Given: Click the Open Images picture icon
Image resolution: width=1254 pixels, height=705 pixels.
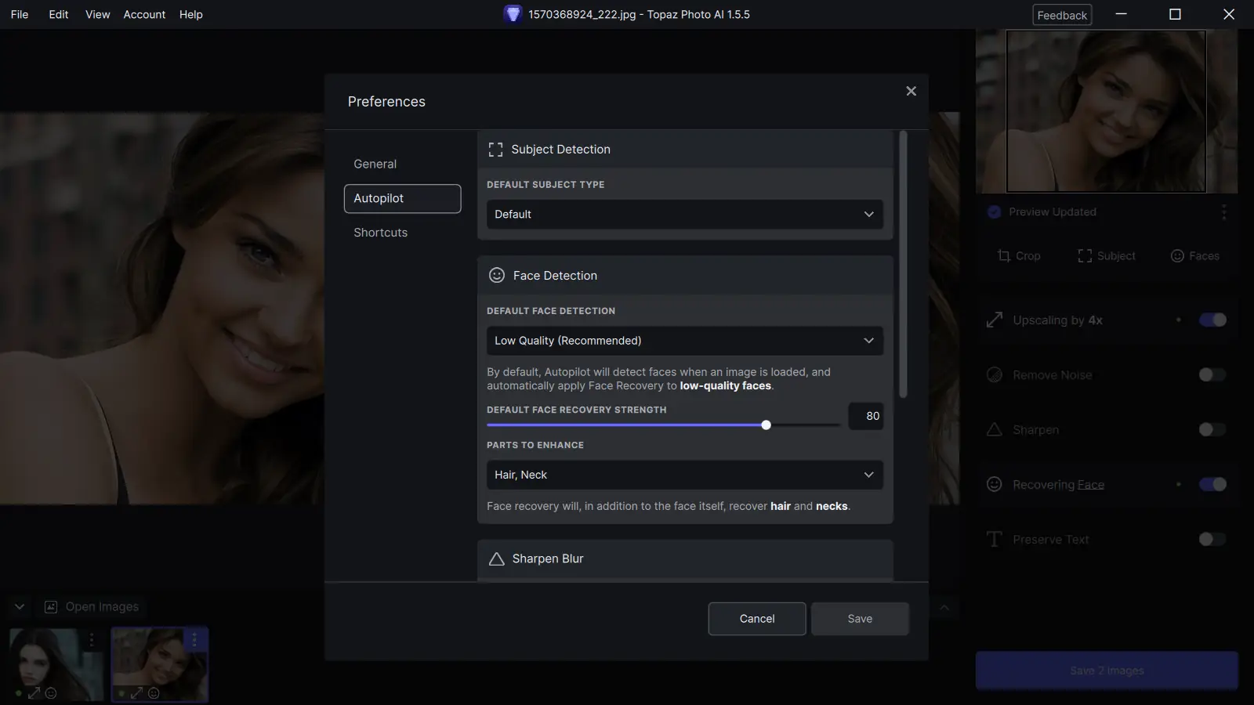Looking at the screenshot, I should point(51,607).
